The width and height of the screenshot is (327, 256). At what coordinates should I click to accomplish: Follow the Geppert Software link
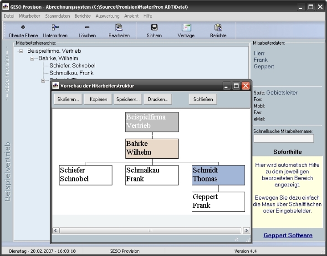tap(288, 235)
